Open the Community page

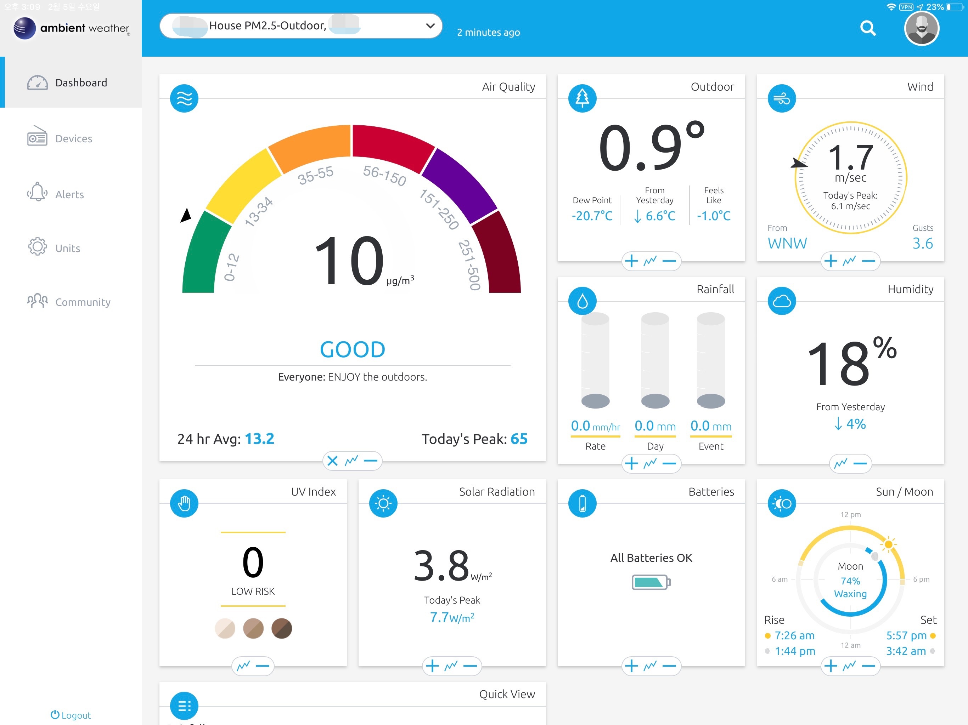pyautogui.click(x=82, y=302)
